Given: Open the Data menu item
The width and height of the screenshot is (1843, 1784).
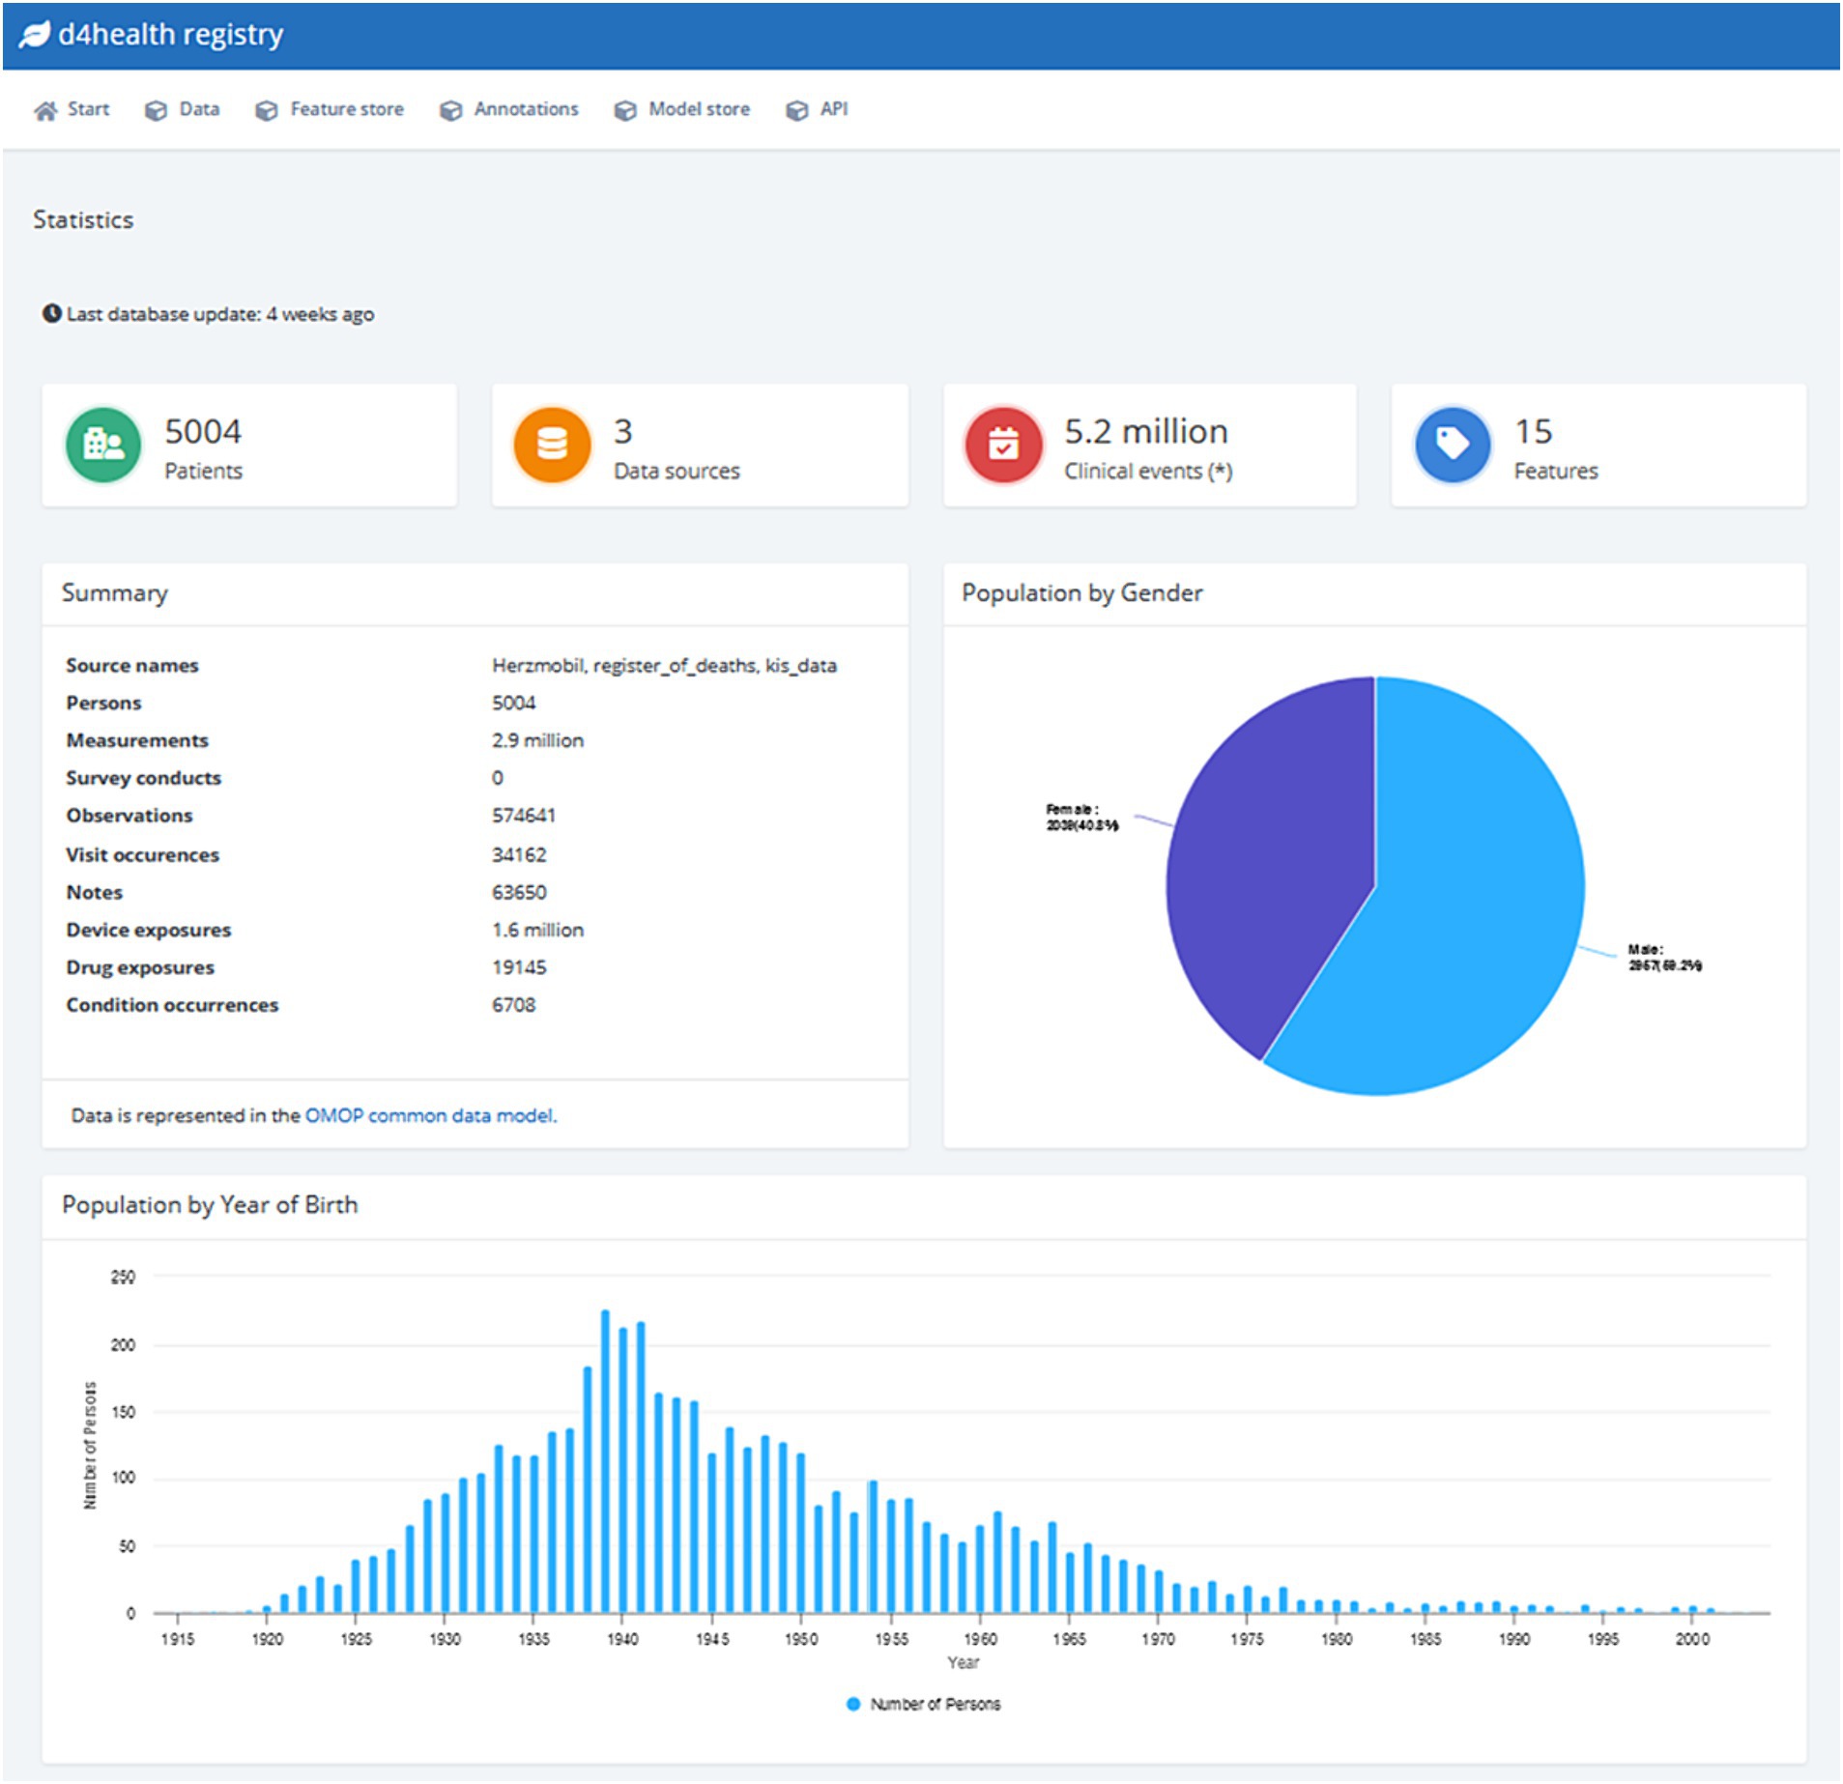Looking at the screenshot, I should point(183,109).
